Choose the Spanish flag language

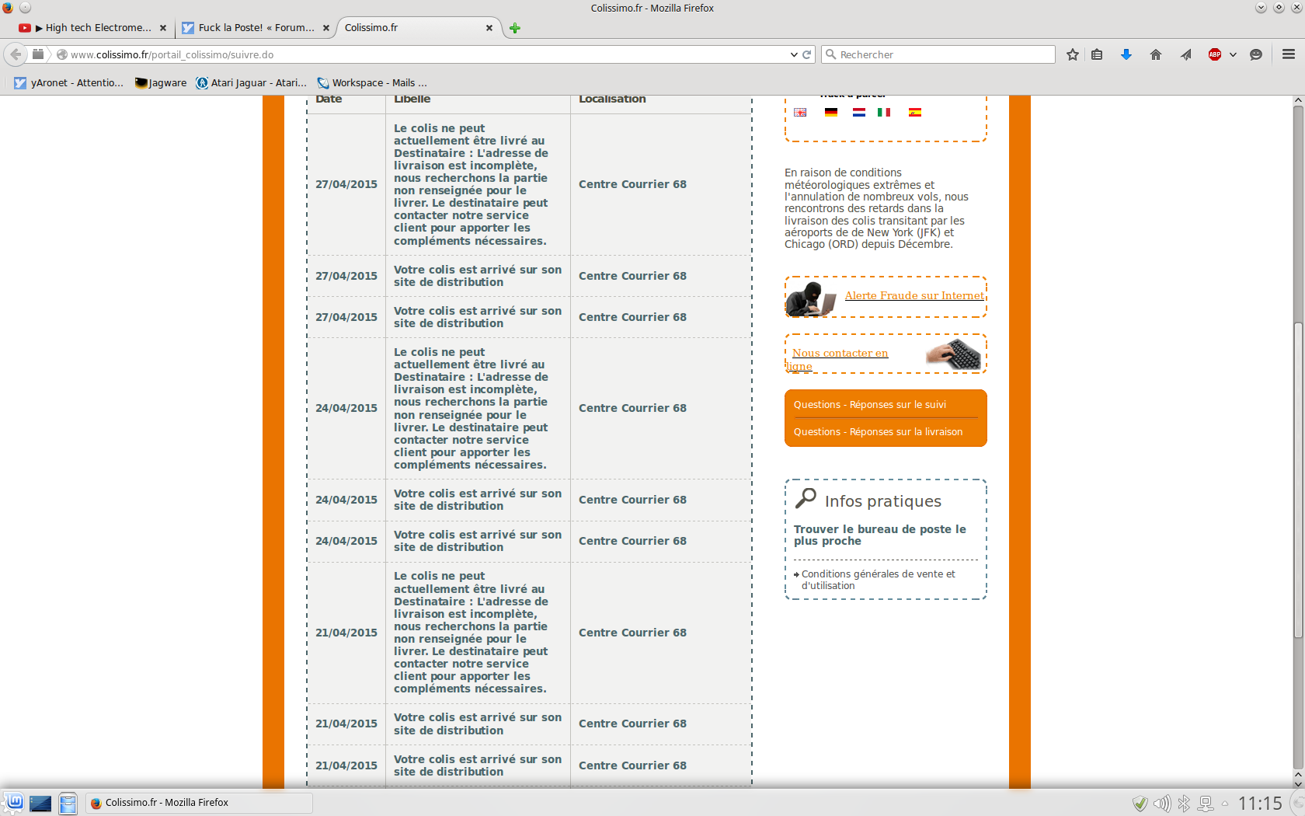(x=915, y=112)
